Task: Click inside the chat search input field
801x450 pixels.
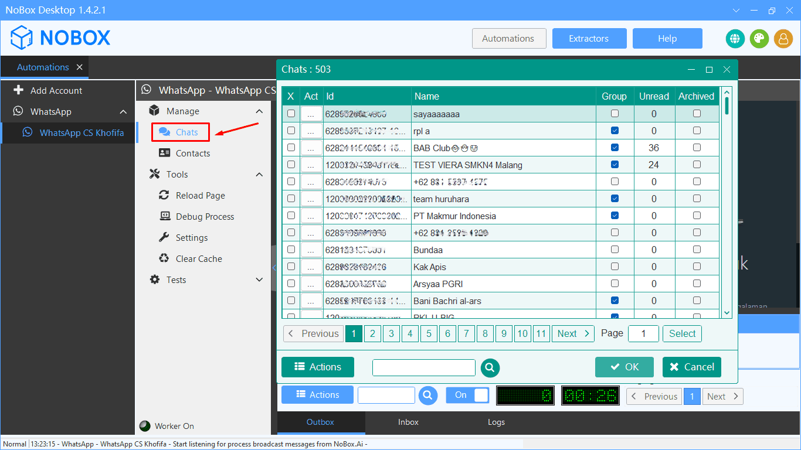Action: pos(423,367)
